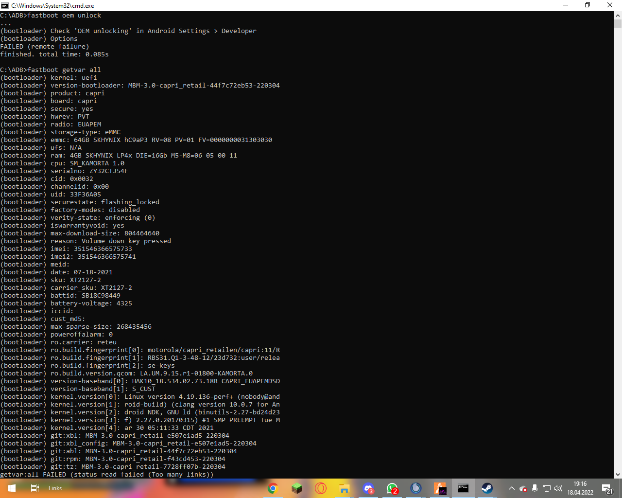The width and height of the screenshot is (622, 498).
Task: Open File Explorer from the taskbar
Action: [345, 488]
